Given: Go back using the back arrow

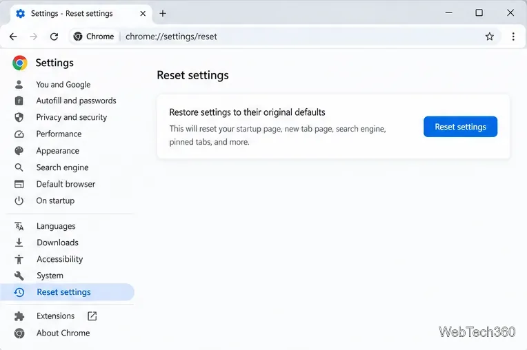Looking at the screenshot, I should click(13, 37).
